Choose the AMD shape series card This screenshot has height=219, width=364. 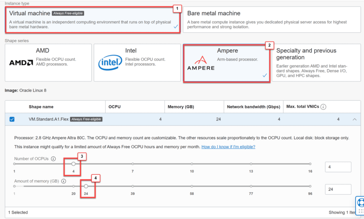click(48, 63)
